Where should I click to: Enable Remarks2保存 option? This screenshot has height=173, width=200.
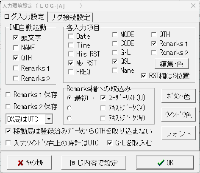pos(8,106)
